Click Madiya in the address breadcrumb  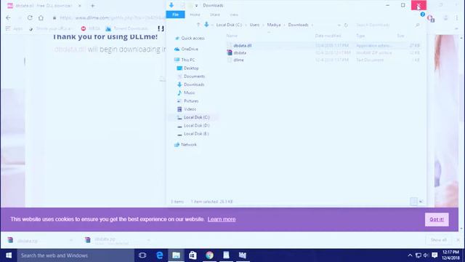tap(274, 25)
